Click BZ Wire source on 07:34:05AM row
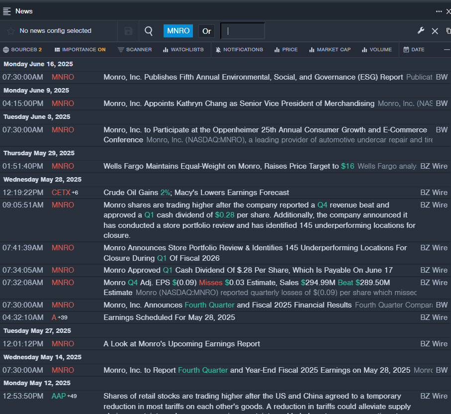 coord(434,270)
